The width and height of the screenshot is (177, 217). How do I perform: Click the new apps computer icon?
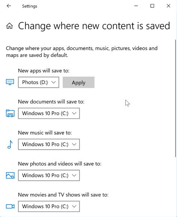10,82
